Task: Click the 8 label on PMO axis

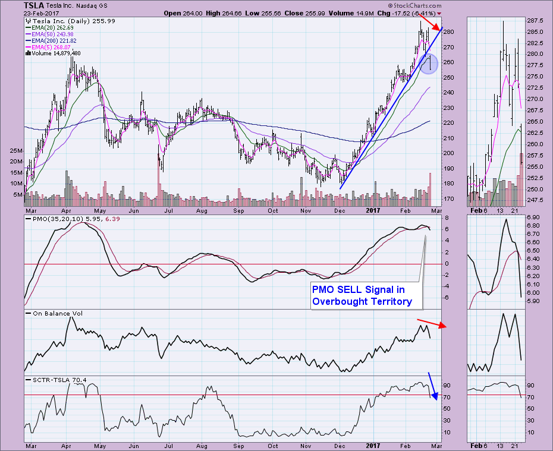Action: coord(447,218)
